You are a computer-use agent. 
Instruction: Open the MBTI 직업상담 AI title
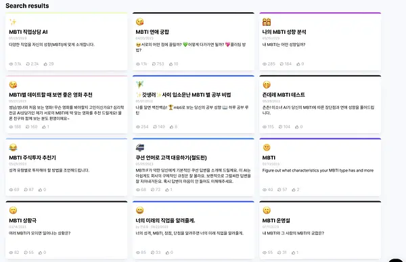(28, 32)
